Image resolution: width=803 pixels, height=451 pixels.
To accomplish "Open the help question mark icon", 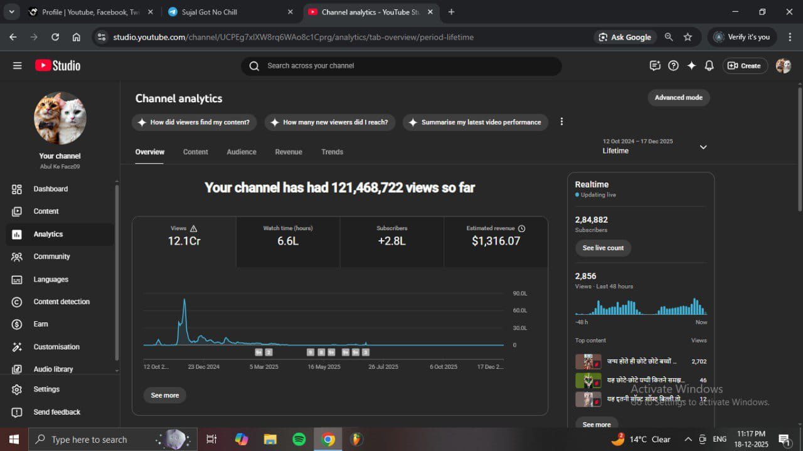I will [673, 66].
